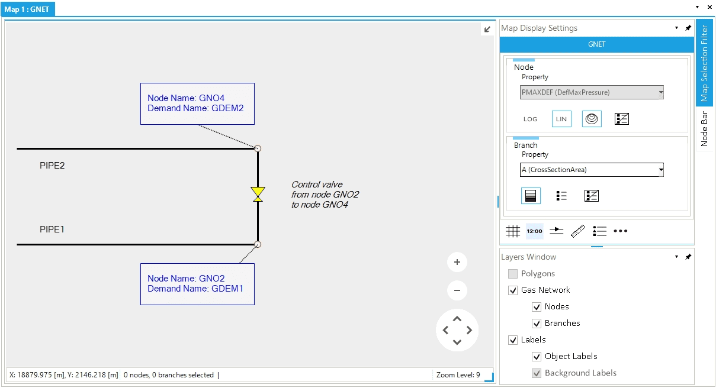Pin the Map Display Settings panel
The width and height of the screenshot is (716, 388).
(688, 28)
